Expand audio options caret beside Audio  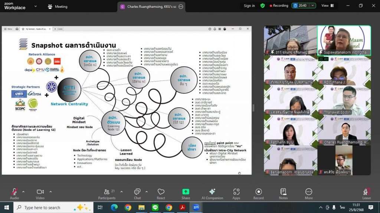[x=23, y=192]
